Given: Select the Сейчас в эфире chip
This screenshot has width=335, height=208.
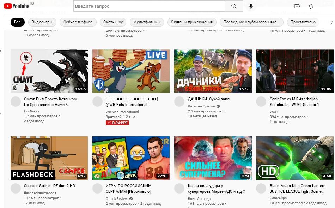Looking at the screenshot, I should click(x=78, y=22).
